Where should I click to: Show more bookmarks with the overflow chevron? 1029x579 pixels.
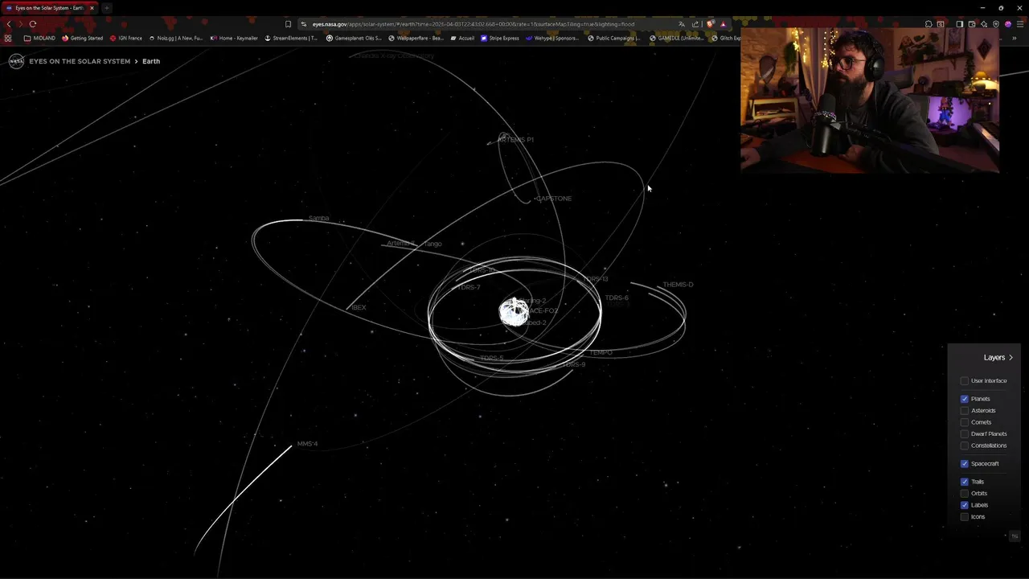click(x=1015, y=38)
